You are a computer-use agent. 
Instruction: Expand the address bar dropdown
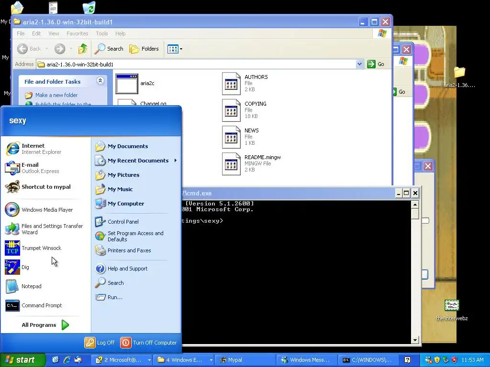[x=359, y=64]
